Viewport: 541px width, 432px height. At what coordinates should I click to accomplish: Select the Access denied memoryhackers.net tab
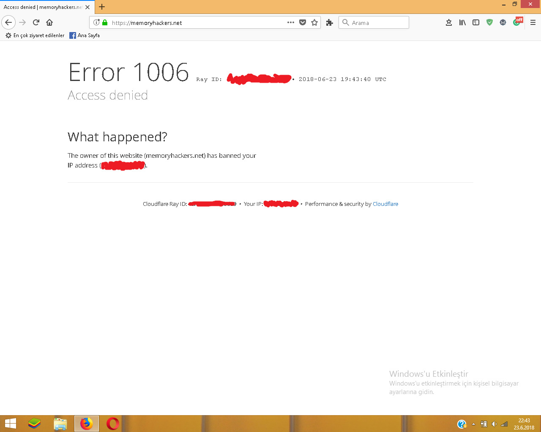tap(46, 7)
